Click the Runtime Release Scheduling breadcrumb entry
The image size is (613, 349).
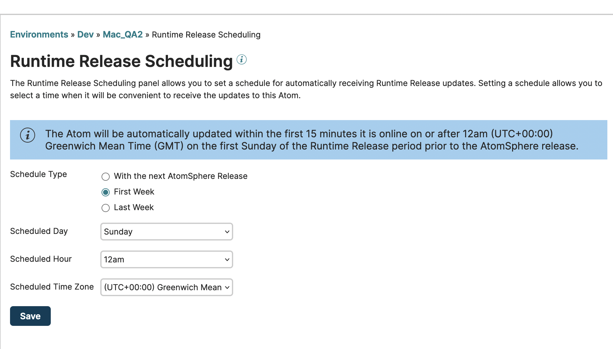[206, 34]
